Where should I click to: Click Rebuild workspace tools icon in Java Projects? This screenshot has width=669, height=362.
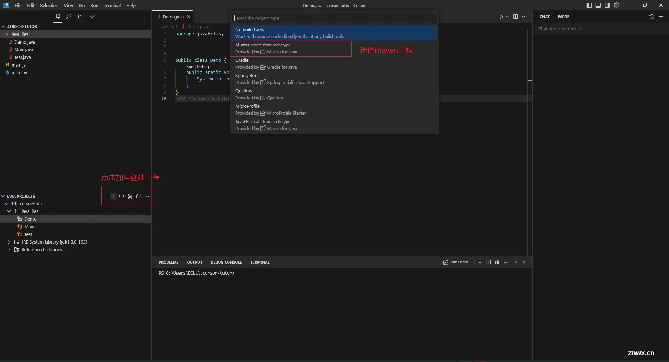[x=130, y=196]
